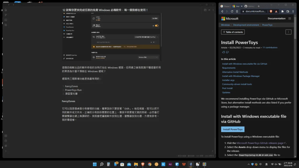
Task: Open the note's three-dot options menu
Action: (x=213, y=10)
